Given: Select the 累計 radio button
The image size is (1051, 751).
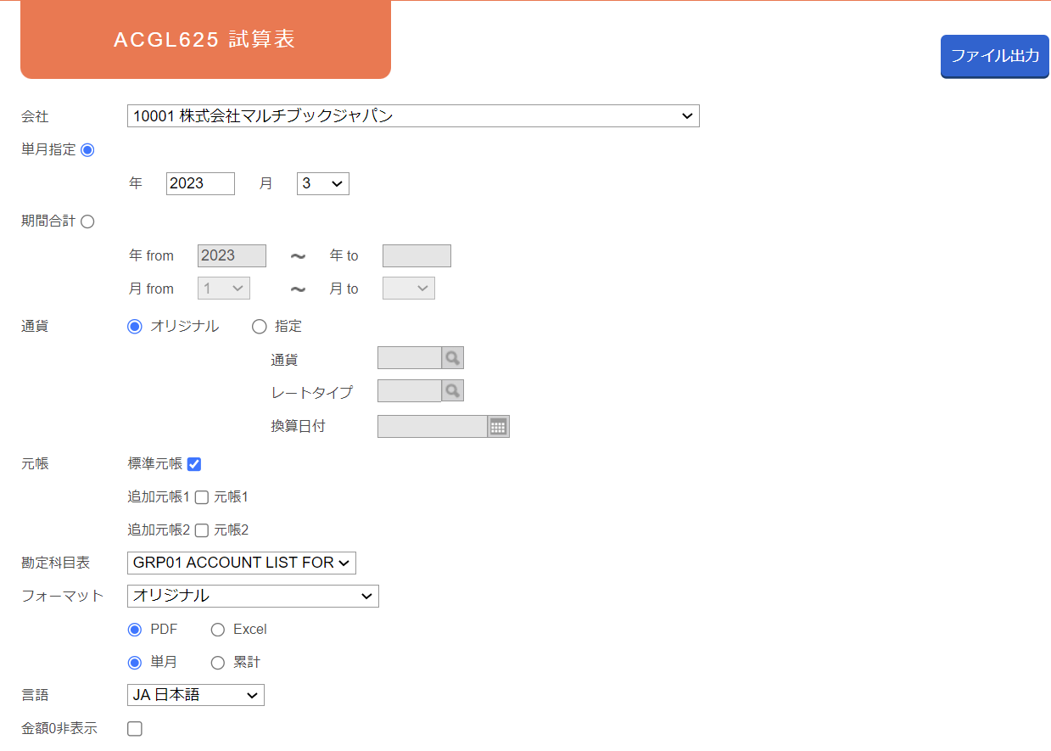Looking at the screenshot, I should 218,663.
